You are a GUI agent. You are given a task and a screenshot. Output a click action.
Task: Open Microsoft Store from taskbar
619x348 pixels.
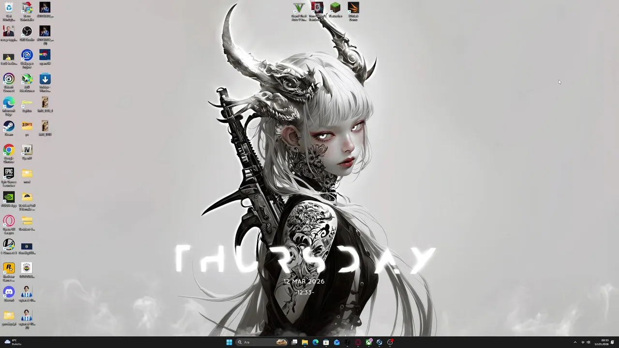(x=326, y=342)
